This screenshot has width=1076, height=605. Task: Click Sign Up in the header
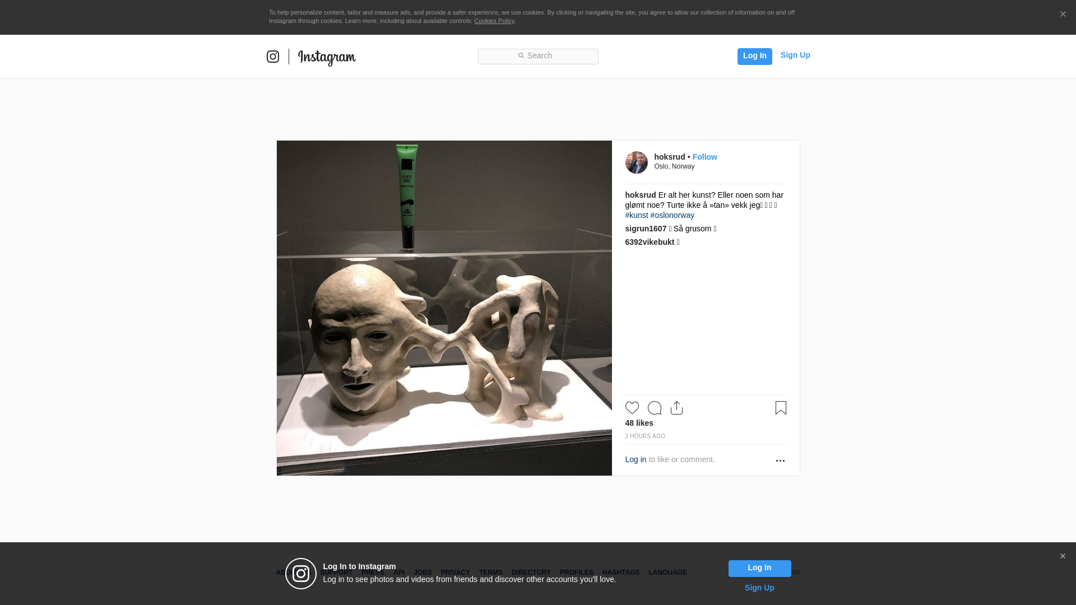coord(795,55)
